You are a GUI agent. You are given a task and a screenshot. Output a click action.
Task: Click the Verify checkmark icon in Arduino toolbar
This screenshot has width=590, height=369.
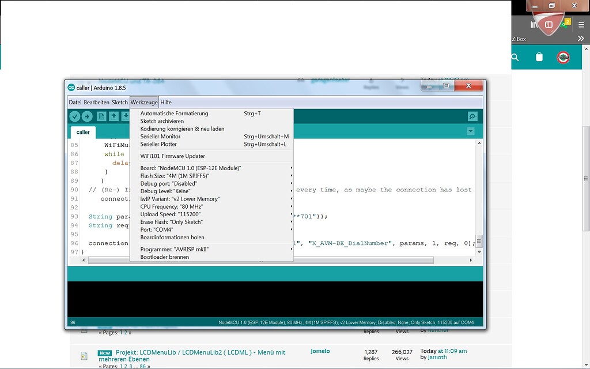coord(74,116)
